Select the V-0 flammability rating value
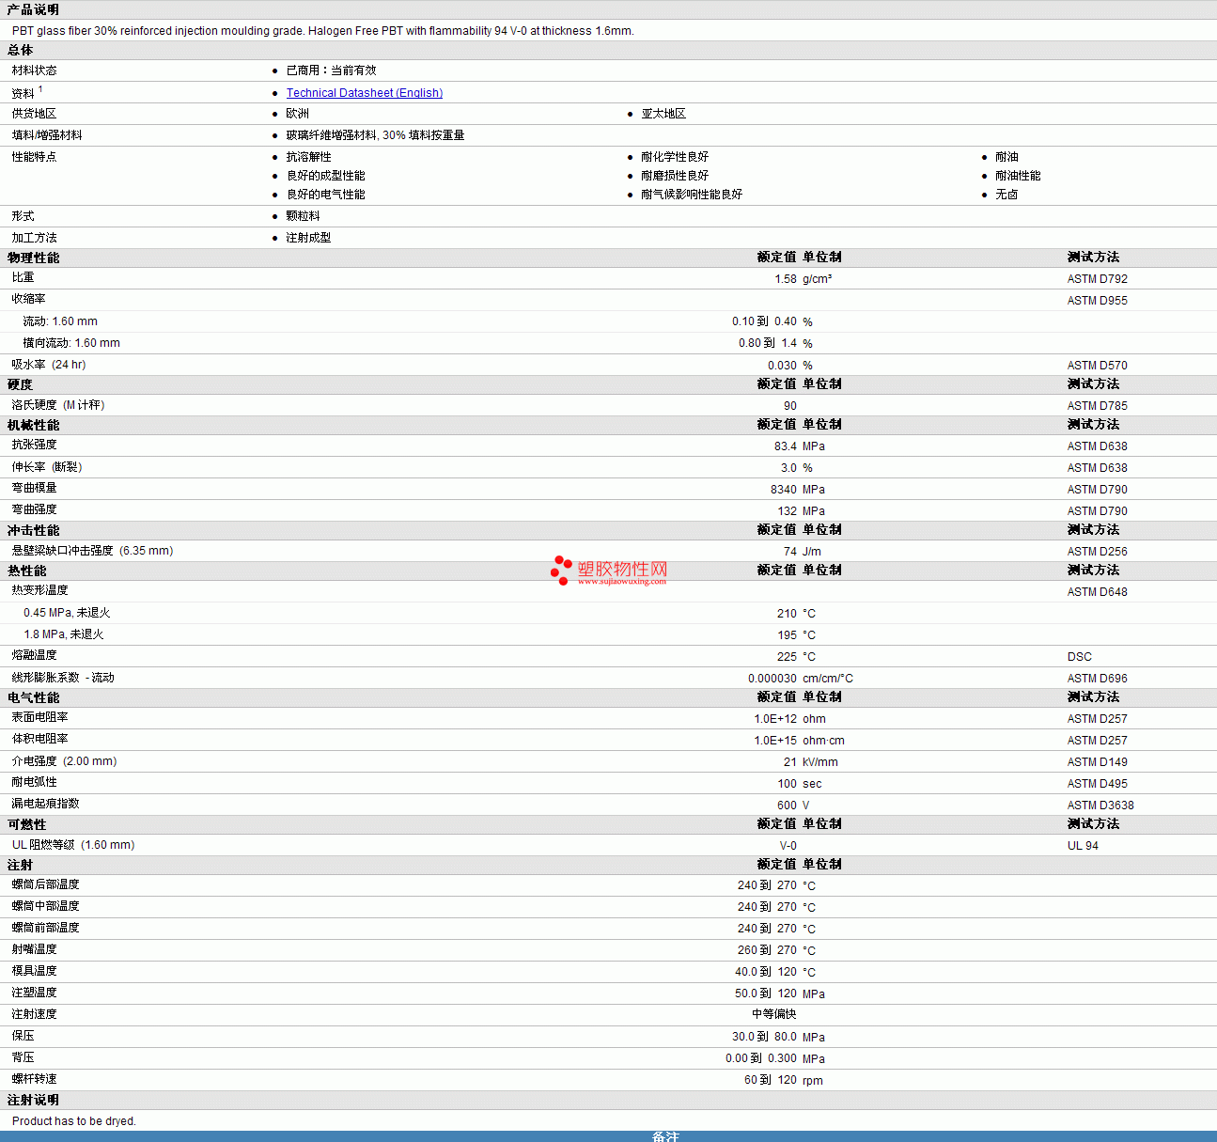The height and width of the screenshot is (1142, 1217). [788, 846]
